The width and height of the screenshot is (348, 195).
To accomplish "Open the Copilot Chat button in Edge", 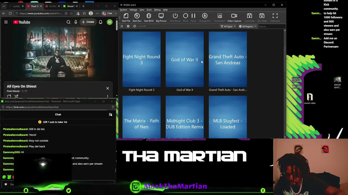I will tap(107, 13).
